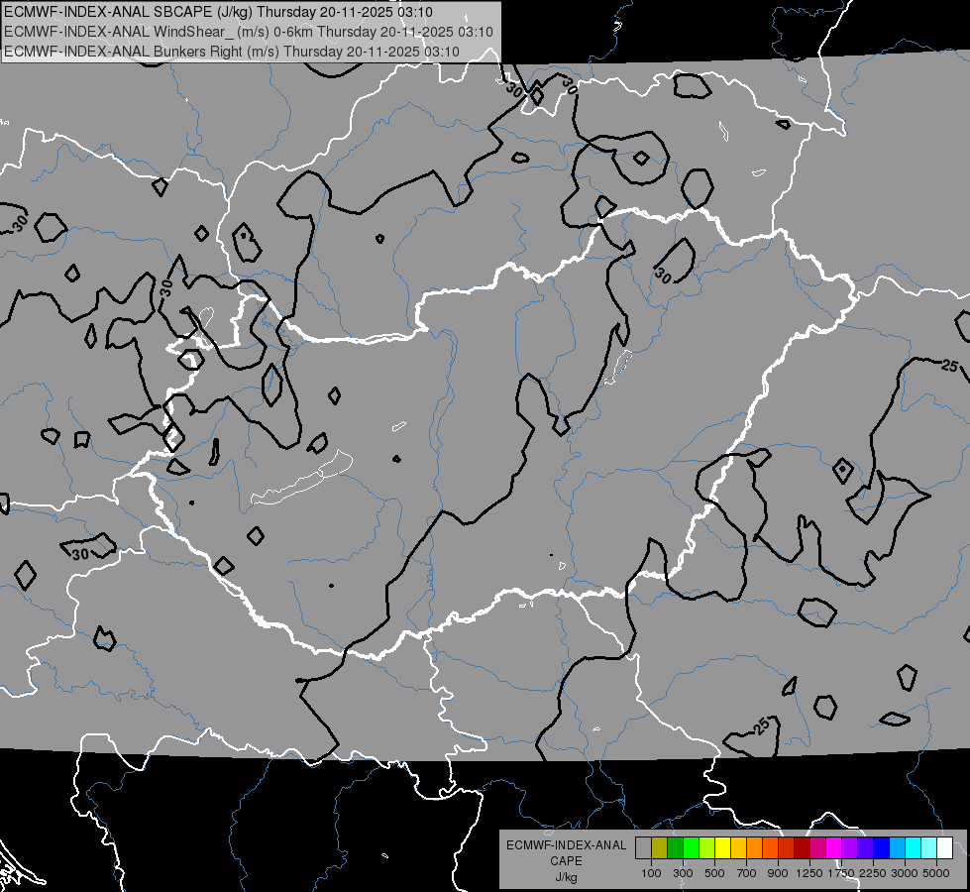Click the ECMWF-INDEX-ANAL legend heading

pyautogui.click(x=566, y=845)
